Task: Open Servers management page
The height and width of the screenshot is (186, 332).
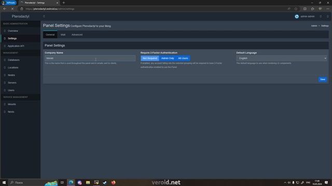Action: [20, 83]
